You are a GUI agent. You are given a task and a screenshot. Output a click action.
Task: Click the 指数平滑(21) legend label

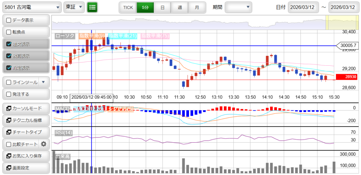[123, 36]
